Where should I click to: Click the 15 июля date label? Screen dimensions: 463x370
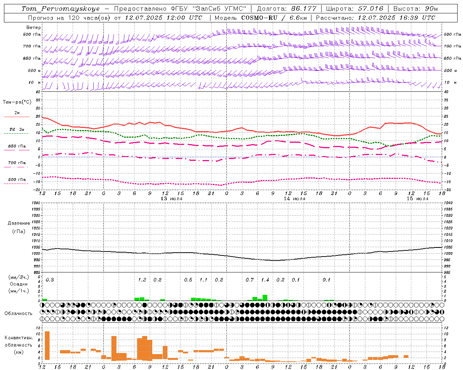[x=417, y=199]
